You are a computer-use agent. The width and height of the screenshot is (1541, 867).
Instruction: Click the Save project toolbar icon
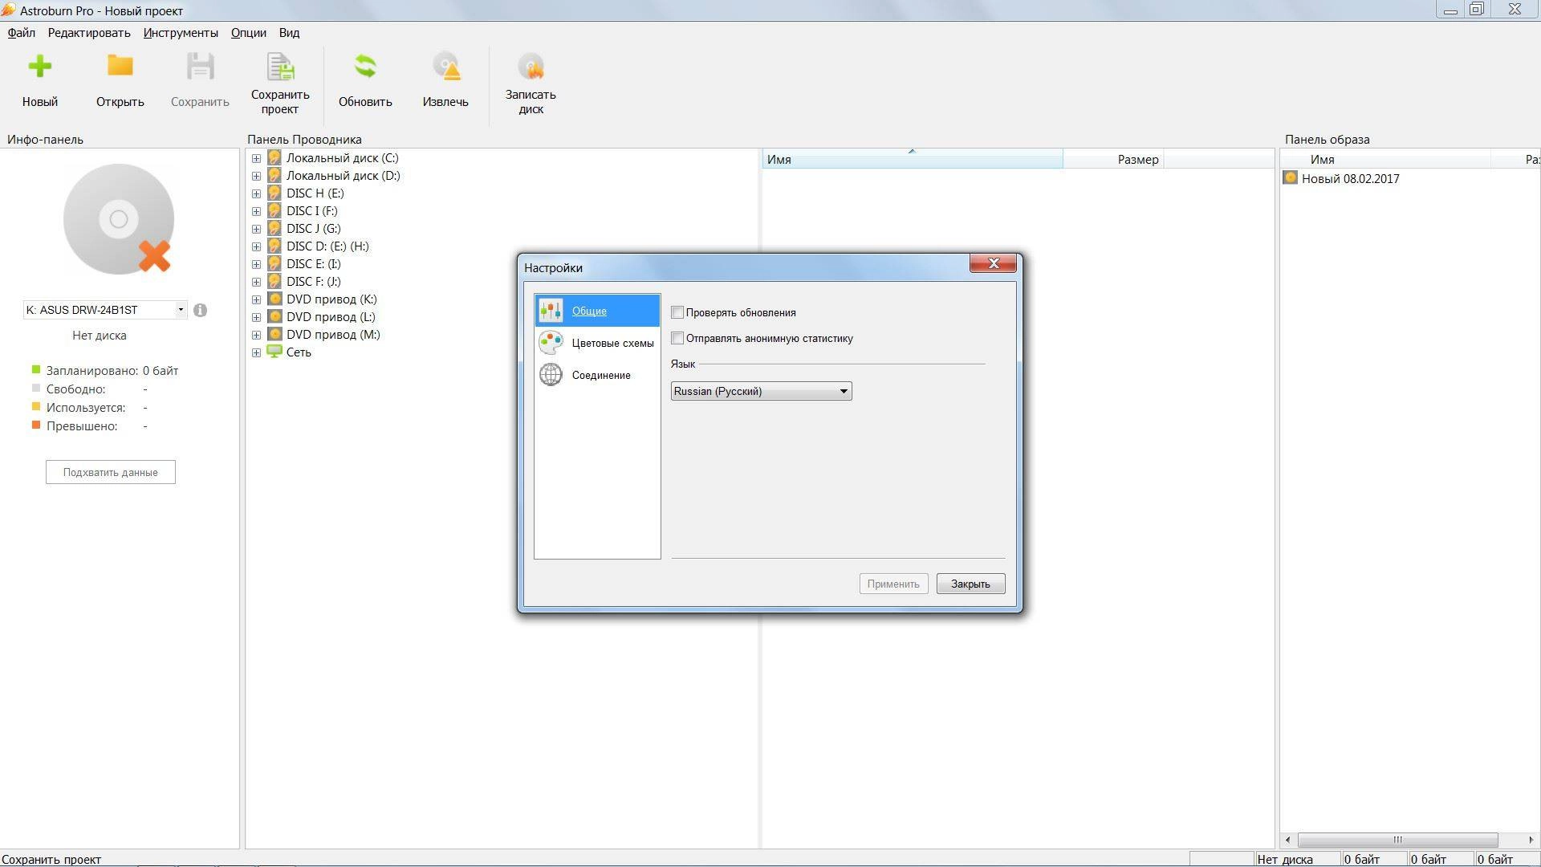(x=280, y=67)
